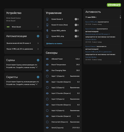The height and width of the screenshot is (132, 124).
Task: Toggle the Кухня RGB_palette switch slider
Action: [77, 31]
